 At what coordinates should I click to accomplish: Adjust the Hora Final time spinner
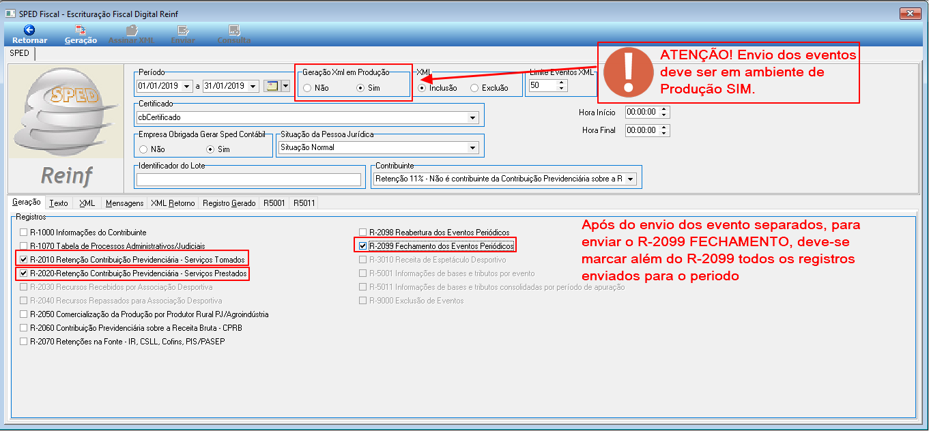[x=665, y=130]
